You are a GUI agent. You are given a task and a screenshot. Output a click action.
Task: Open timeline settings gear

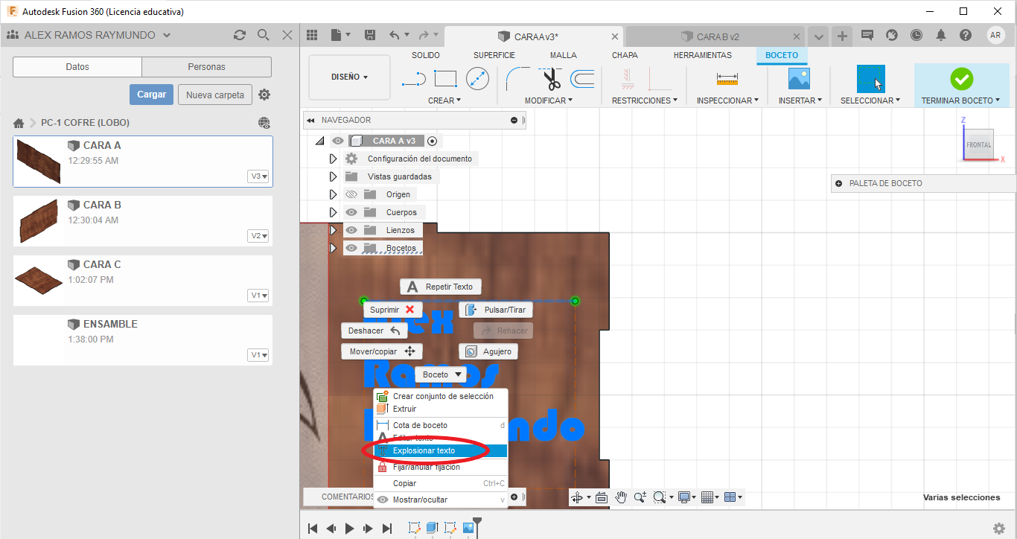[999, 529]
